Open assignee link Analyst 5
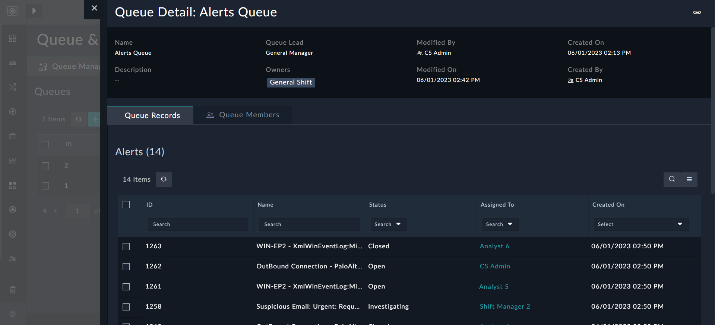Screen dimensions: 715x325 pos(494,287)
